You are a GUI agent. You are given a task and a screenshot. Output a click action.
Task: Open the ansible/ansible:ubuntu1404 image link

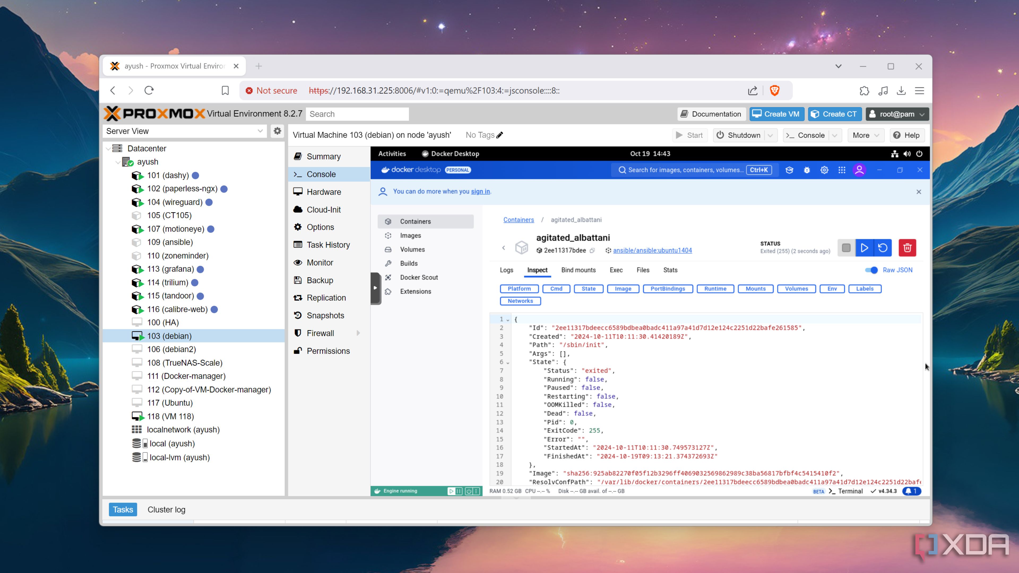pos(652,250)
